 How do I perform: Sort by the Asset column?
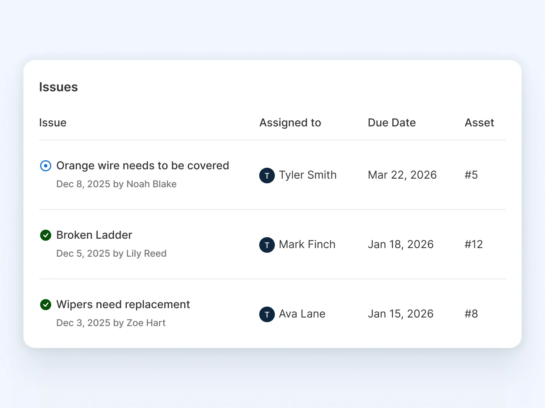[x=479, y=122]
